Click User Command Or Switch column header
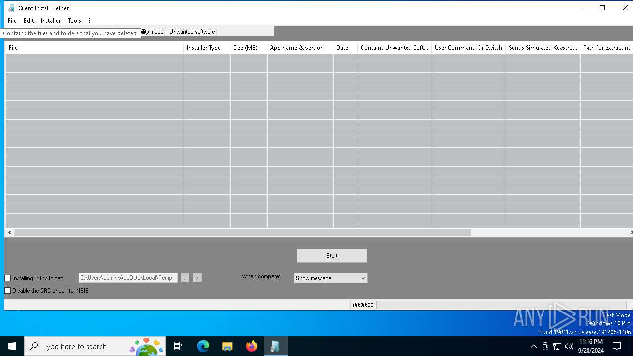The width and height of the screenshot is (633, 356). (469, 48)
